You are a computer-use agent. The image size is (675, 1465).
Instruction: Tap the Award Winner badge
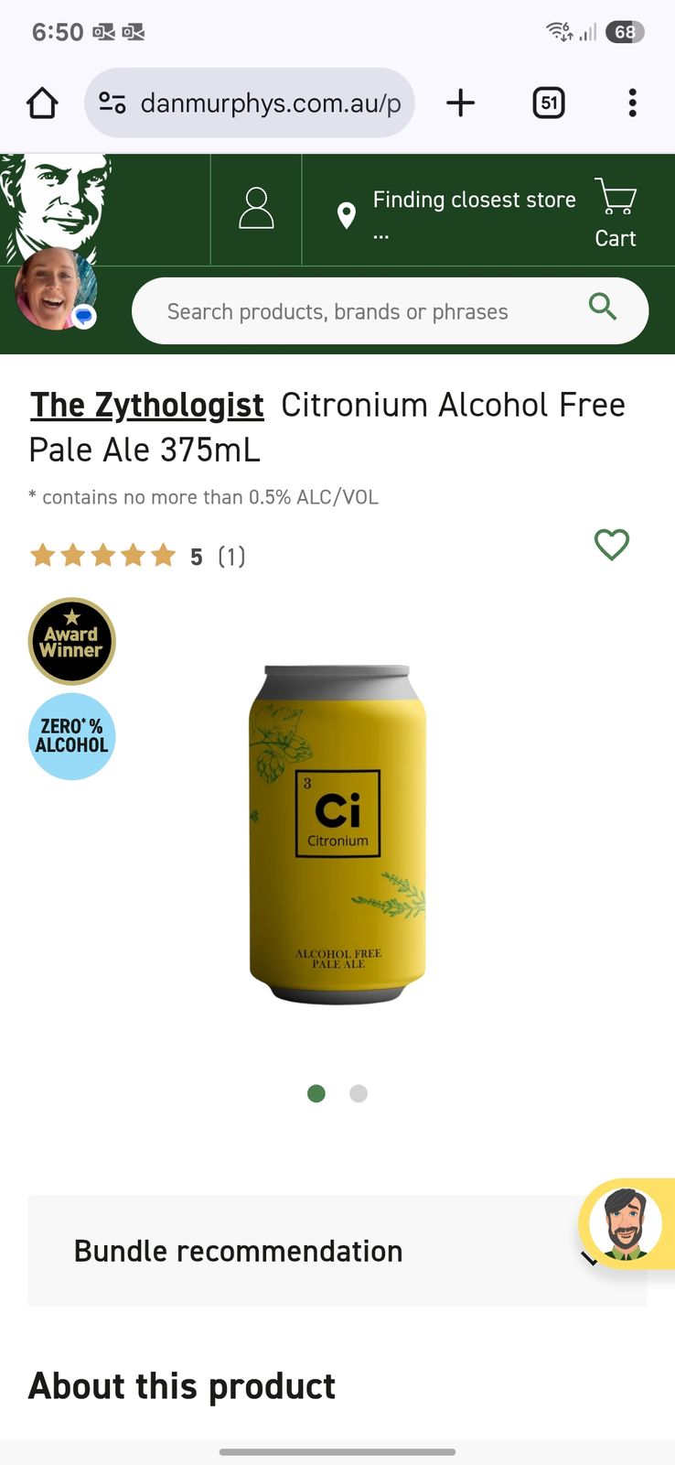[71, 641]
